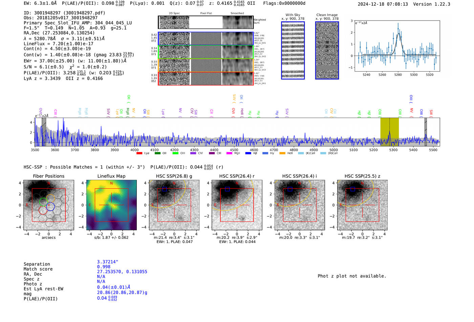This screenshot has height=322, width=474.
Task: Click the Pixel Flat column header
Action: 206,14
